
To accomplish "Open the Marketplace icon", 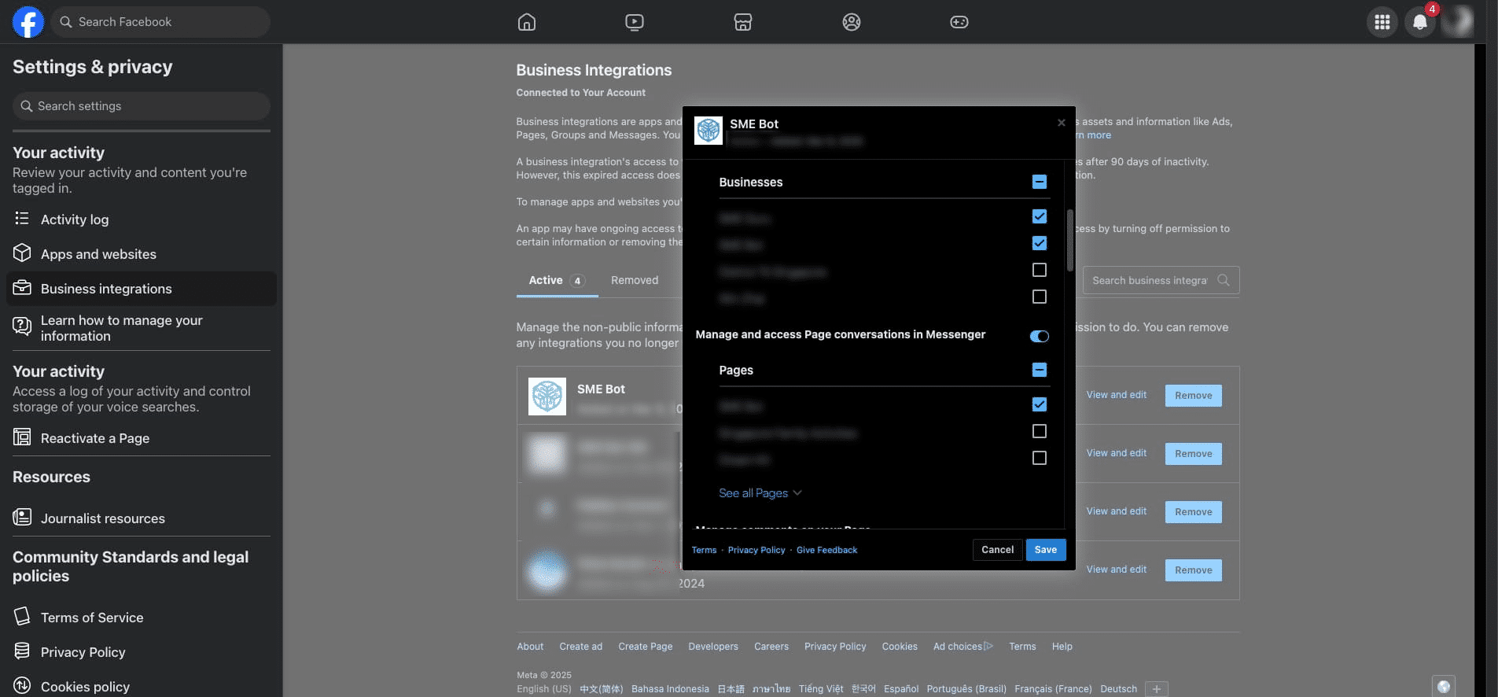I will click(743, 22).
